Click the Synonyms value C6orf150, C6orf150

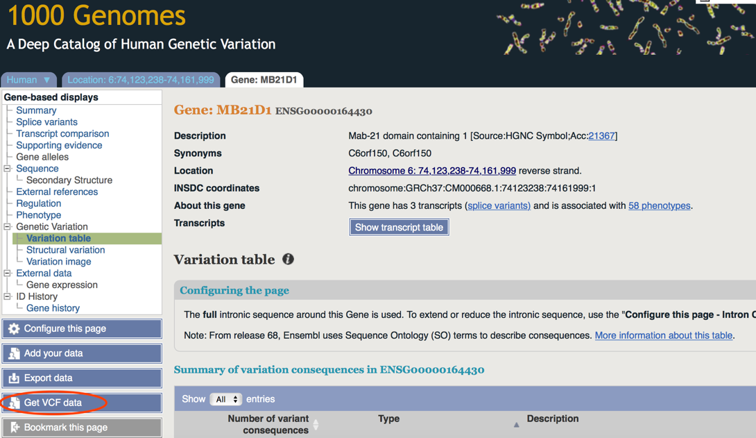tap(390, 153)
